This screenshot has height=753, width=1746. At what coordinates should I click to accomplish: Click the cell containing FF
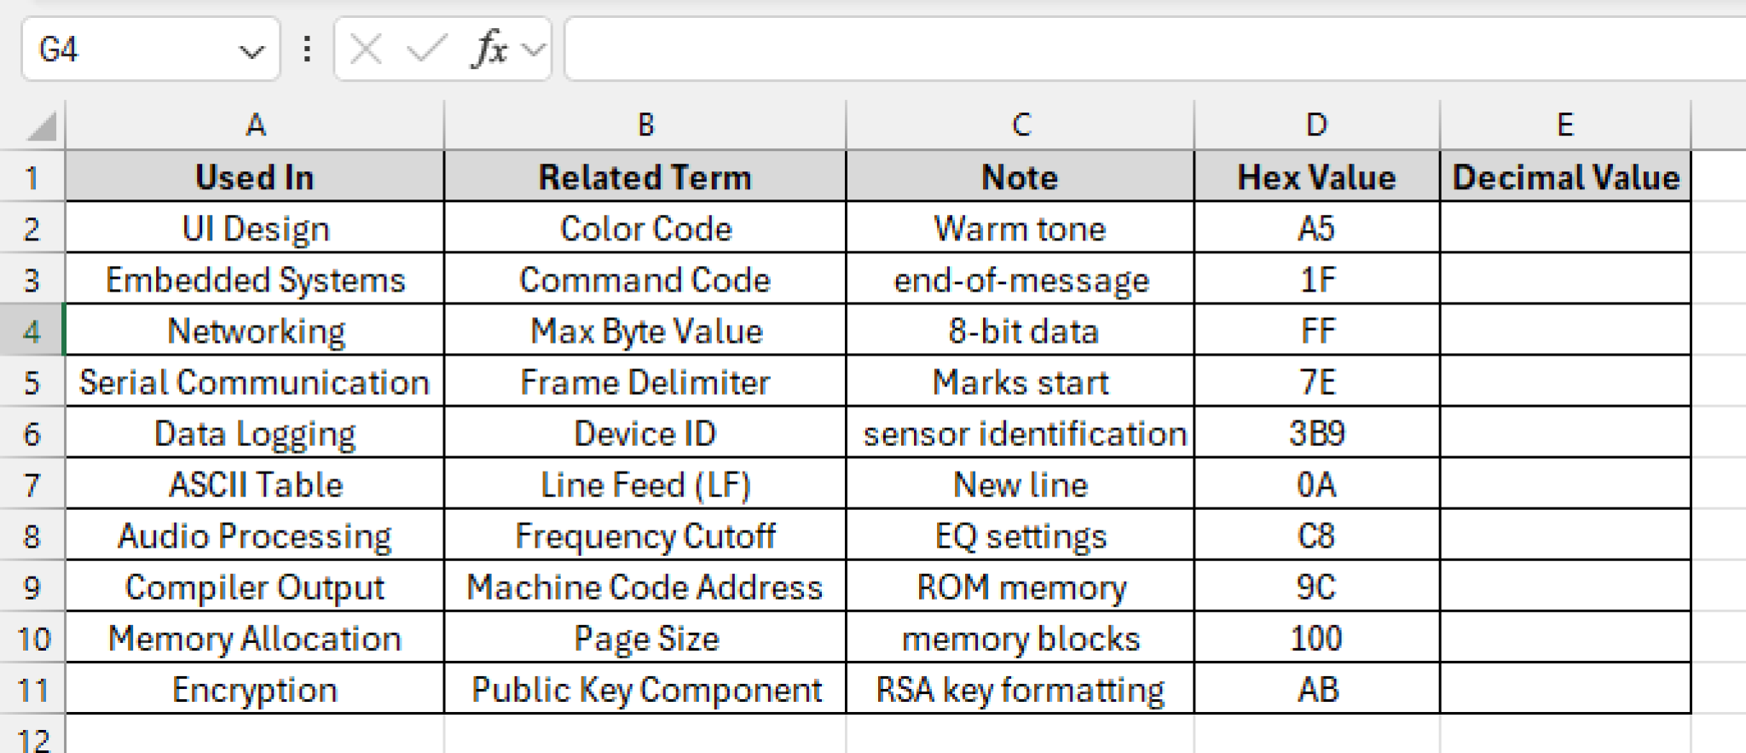pos(1317,331)
